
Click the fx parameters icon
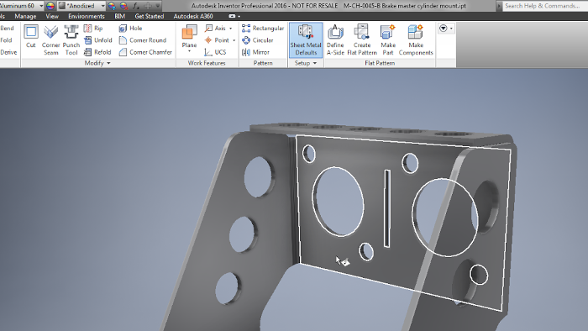pyautogui.click(x=136, y=6)
